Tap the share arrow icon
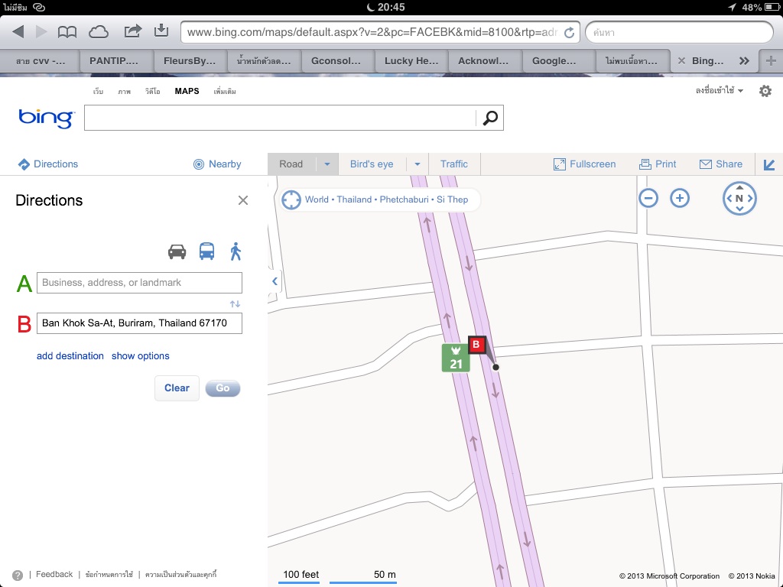Viewport: 783px width, 587px height. pyautogui.click(x=132, y=31)
